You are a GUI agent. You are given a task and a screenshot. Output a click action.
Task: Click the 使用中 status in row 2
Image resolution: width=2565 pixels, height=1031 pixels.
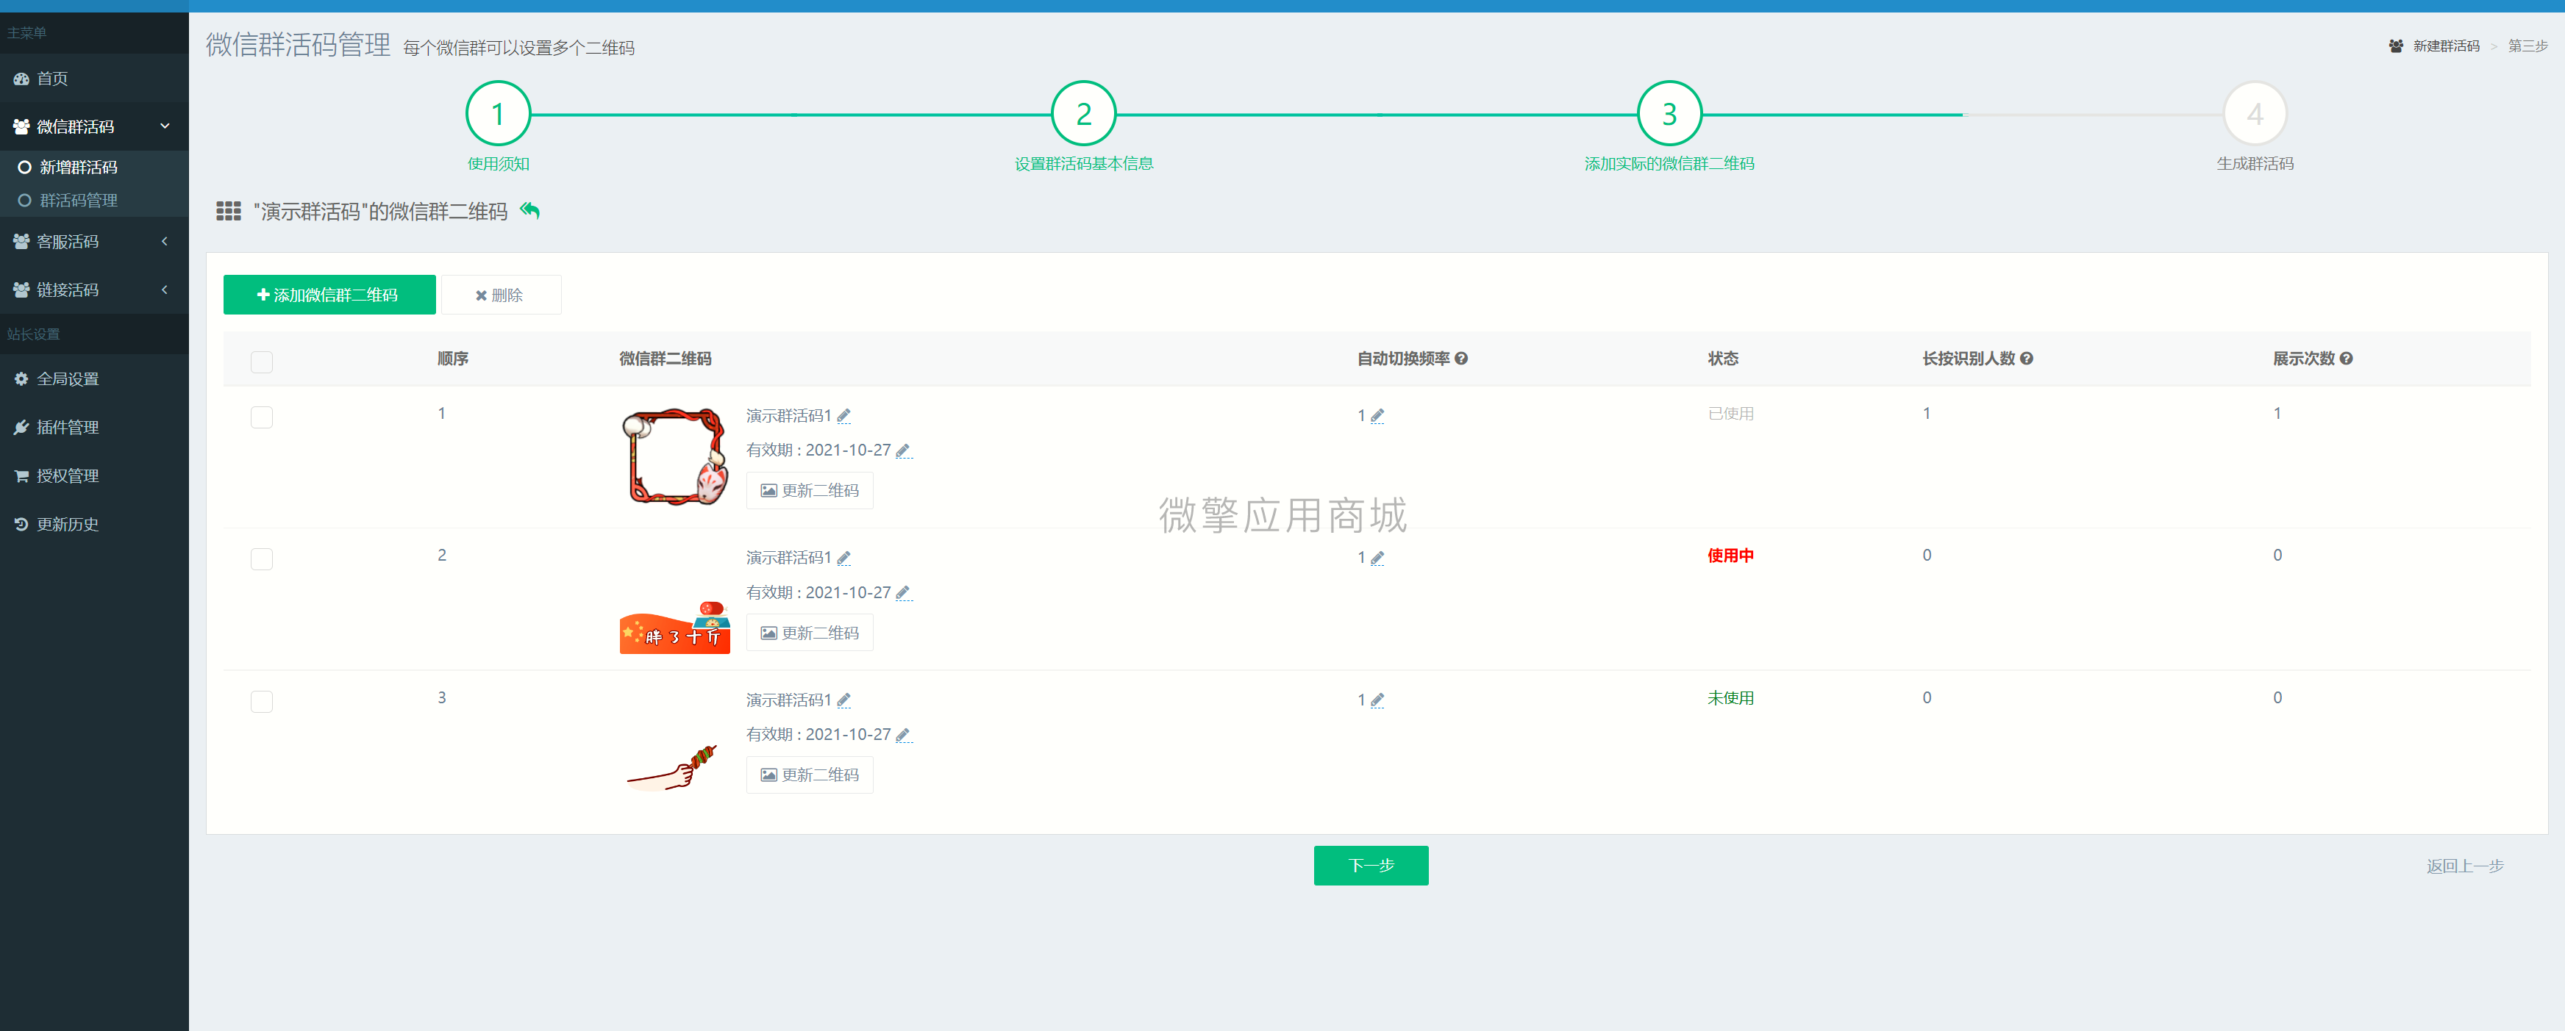pos(1730,556)
